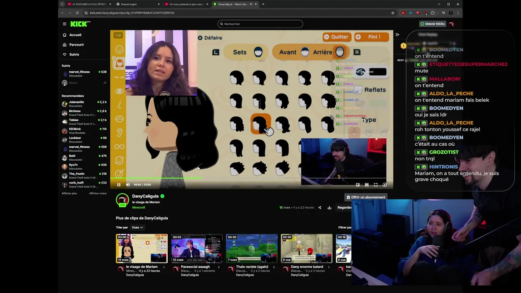
Task: Open the Tobias recommended channel
Action: [84, 122]
